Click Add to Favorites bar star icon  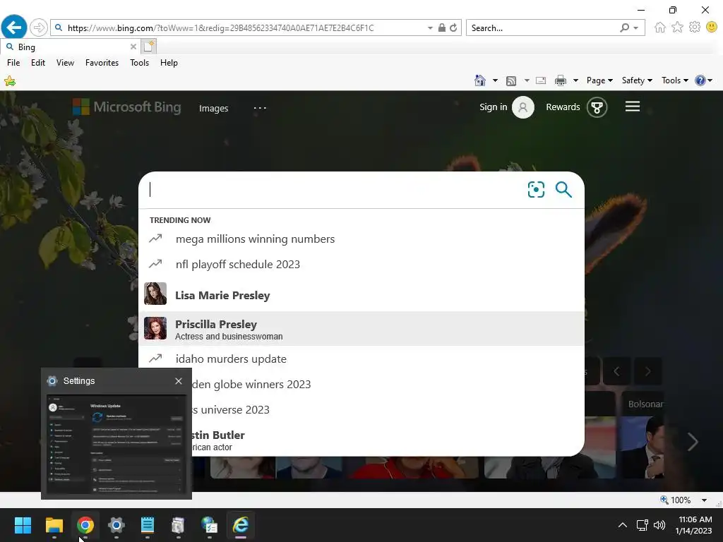coord(10,82)
